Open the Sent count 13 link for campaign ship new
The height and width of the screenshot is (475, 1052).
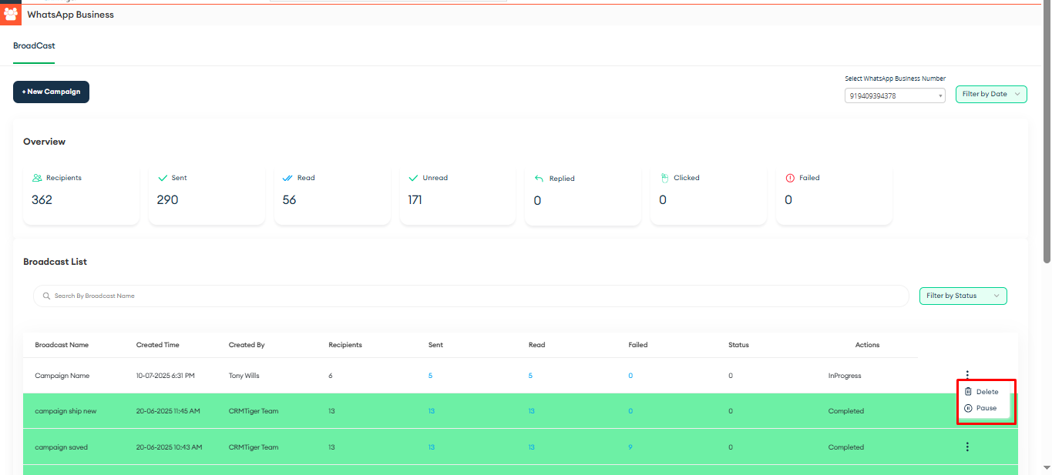tap(432, 411)
